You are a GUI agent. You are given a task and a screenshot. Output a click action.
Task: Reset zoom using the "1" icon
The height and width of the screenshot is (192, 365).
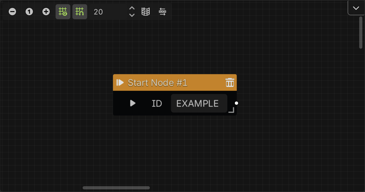tap(29, 12)
